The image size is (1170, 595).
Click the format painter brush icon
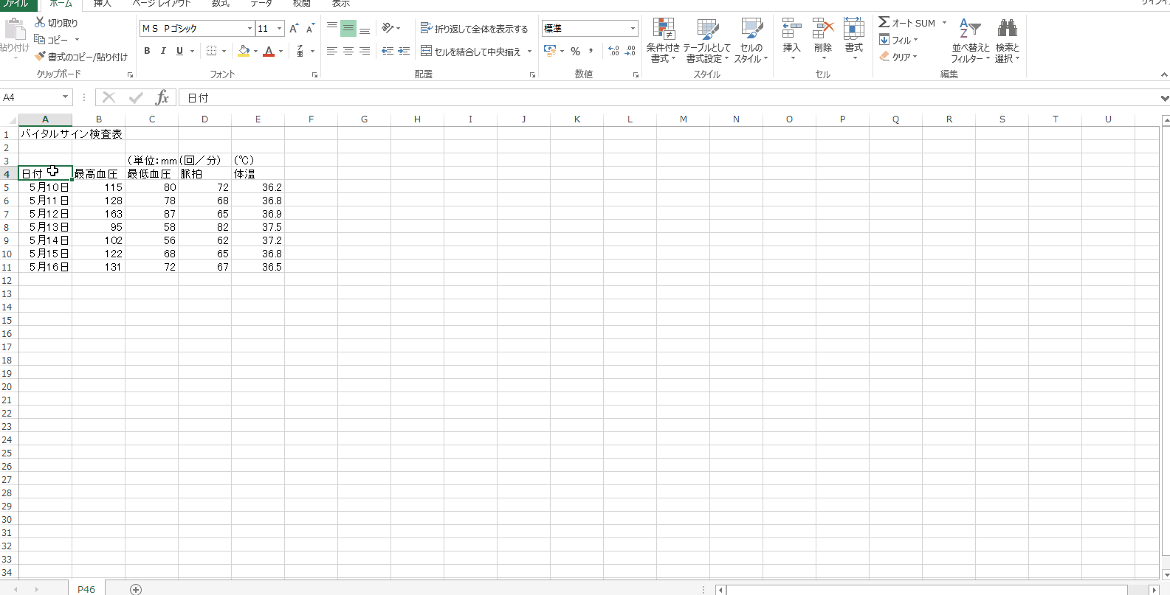[x=40, y=57]
